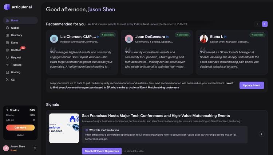Open the Hosting menu item
The image size is (273, 155).
[20, 72]
